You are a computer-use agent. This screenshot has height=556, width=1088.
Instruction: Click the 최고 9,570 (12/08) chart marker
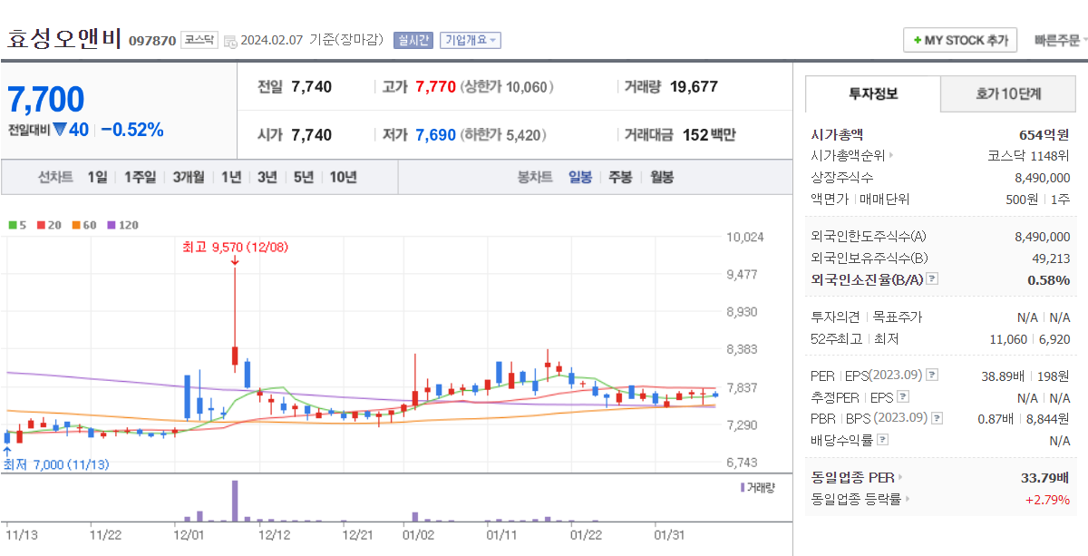tap(235, 247)
